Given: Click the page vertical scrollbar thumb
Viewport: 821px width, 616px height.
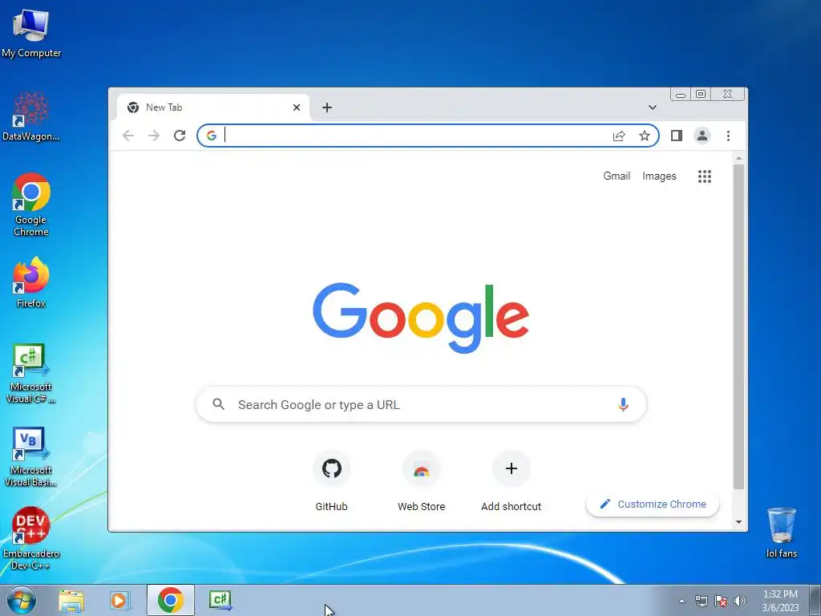Looking at the screenshot, I should 738,327.
